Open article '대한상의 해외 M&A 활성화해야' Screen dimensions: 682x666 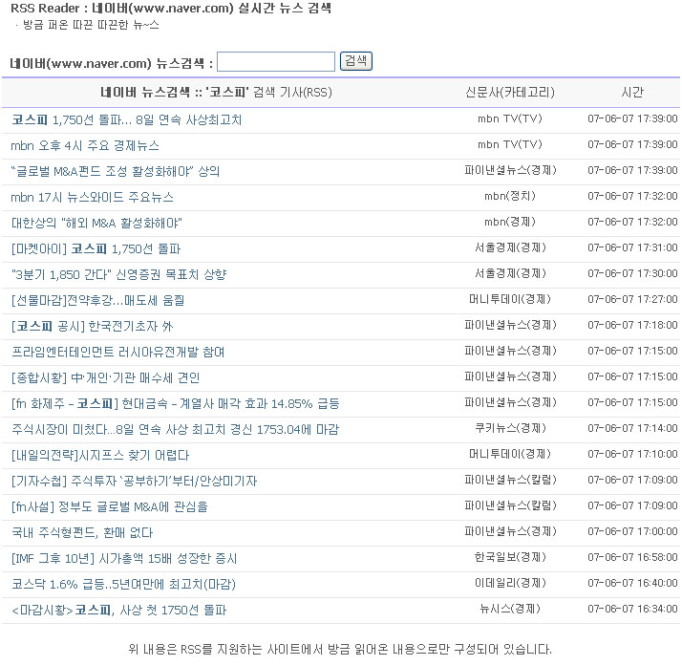96,223
